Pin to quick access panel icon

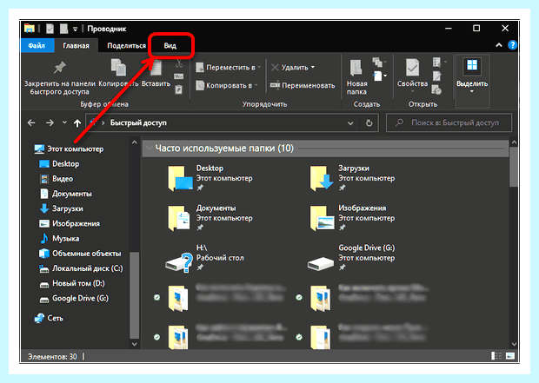[x=59, y=68]
